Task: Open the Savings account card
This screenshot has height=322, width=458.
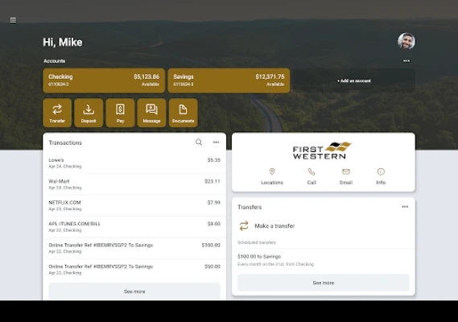Action: coord(229,80)
